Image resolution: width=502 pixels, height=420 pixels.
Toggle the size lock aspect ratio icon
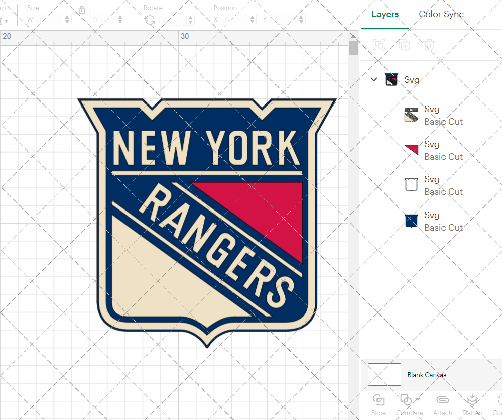click(x=82, y=10)
